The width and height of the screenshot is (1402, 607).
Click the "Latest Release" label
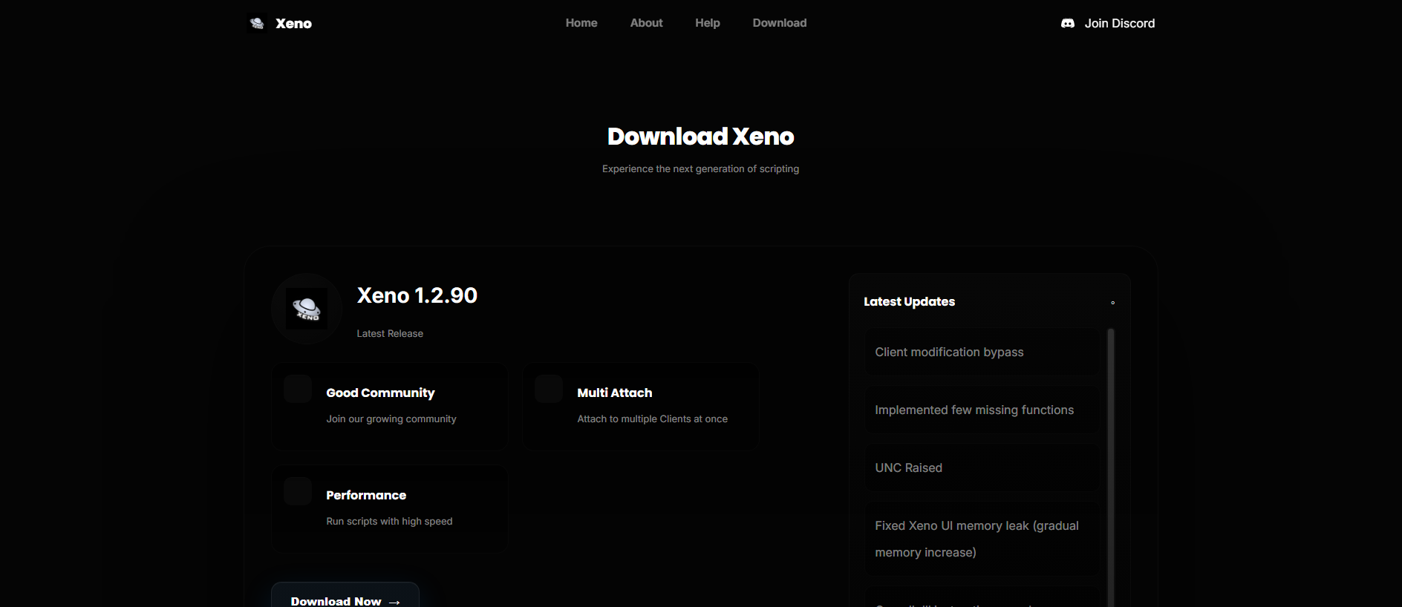(x=390, y=334)
